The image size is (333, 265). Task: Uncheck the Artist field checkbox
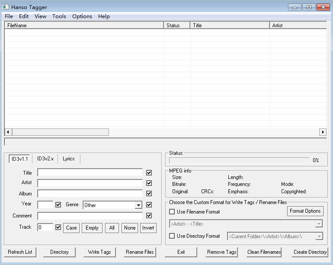pos(149,183)
